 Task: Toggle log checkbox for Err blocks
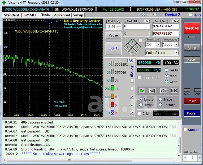click(x=132, y=113)
